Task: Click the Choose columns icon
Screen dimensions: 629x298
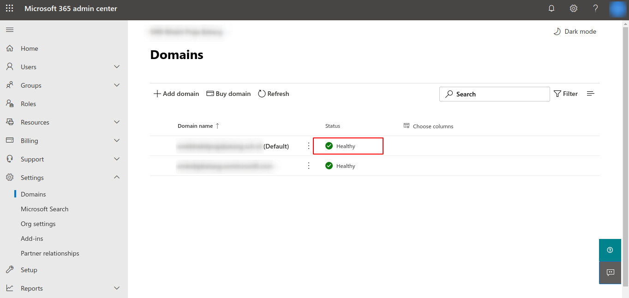Action: [407, 125]
